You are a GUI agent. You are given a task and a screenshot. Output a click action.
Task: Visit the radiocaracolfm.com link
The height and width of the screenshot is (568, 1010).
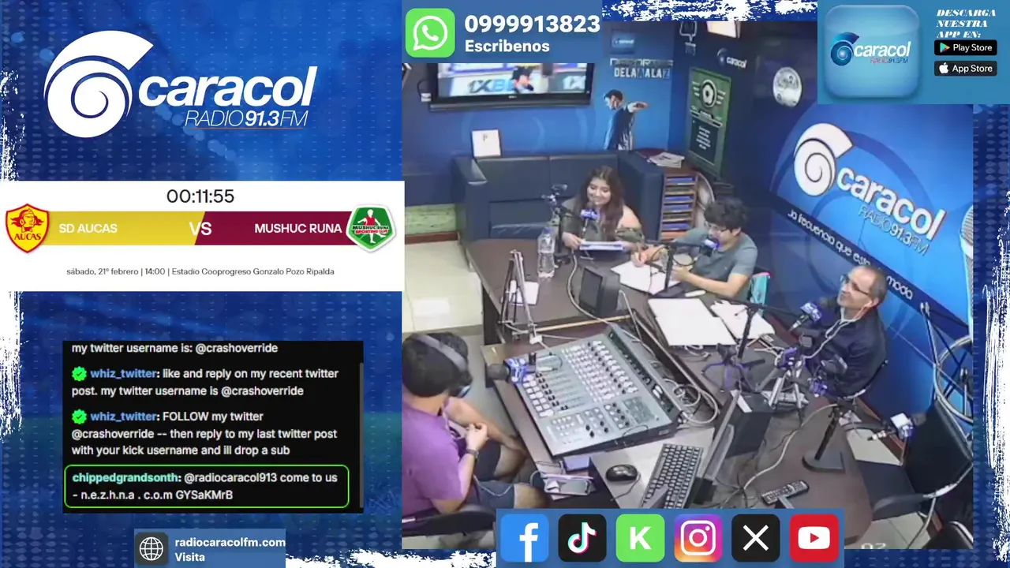point(230,542)
